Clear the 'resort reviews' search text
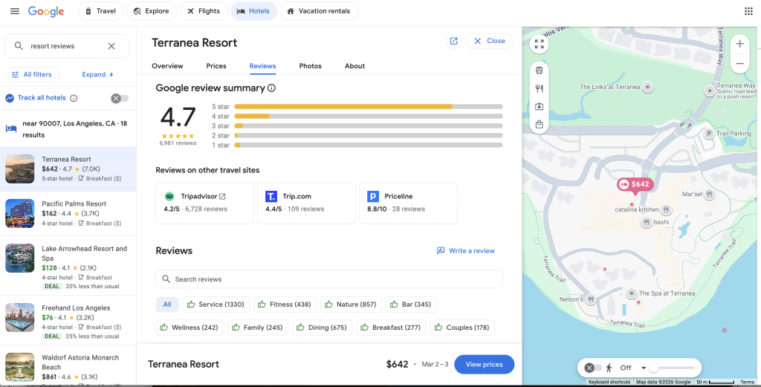The height and width of the screenshot is (387, 761). click(x=111, y=46)
